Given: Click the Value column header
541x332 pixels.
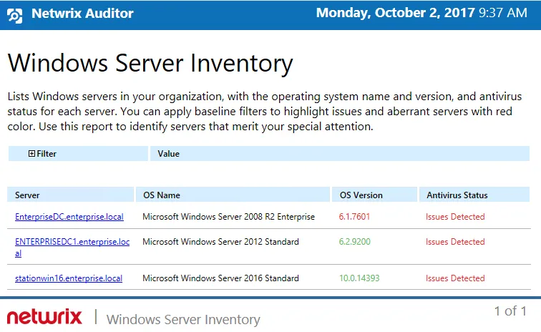Looking at the screenshot, I should 340,154.
